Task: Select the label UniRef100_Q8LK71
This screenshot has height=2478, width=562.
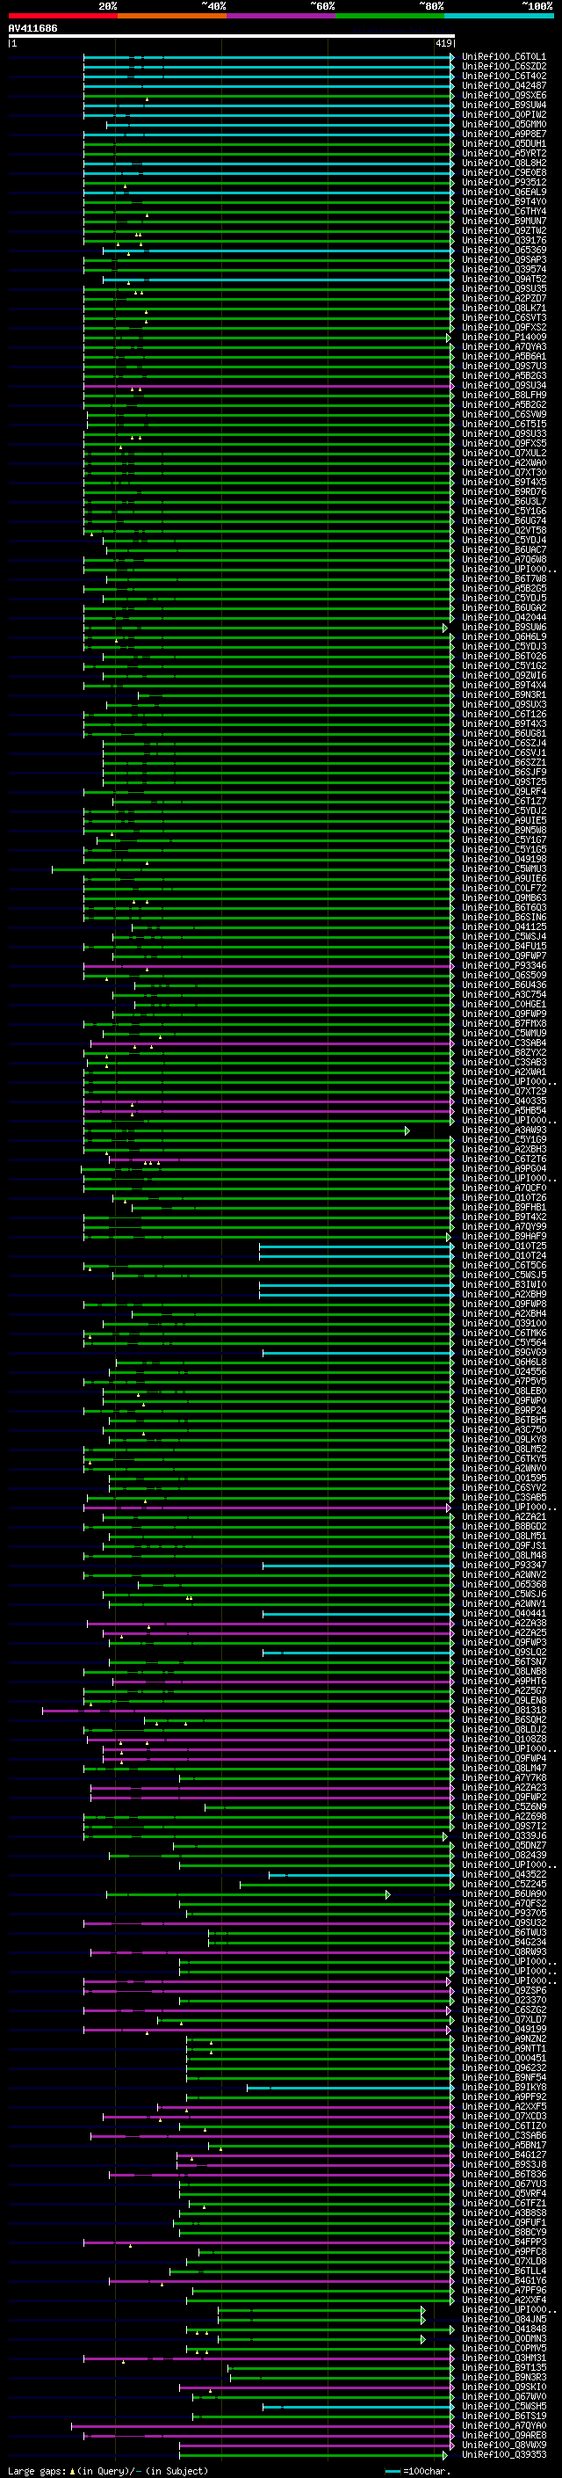Action: (x=503, y=309)
